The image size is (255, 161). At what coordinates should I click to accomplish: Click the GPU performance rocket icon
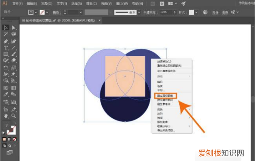184,3
